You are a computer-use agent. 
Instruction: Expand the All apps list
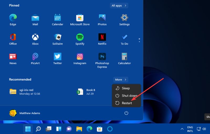pos(119,5)
